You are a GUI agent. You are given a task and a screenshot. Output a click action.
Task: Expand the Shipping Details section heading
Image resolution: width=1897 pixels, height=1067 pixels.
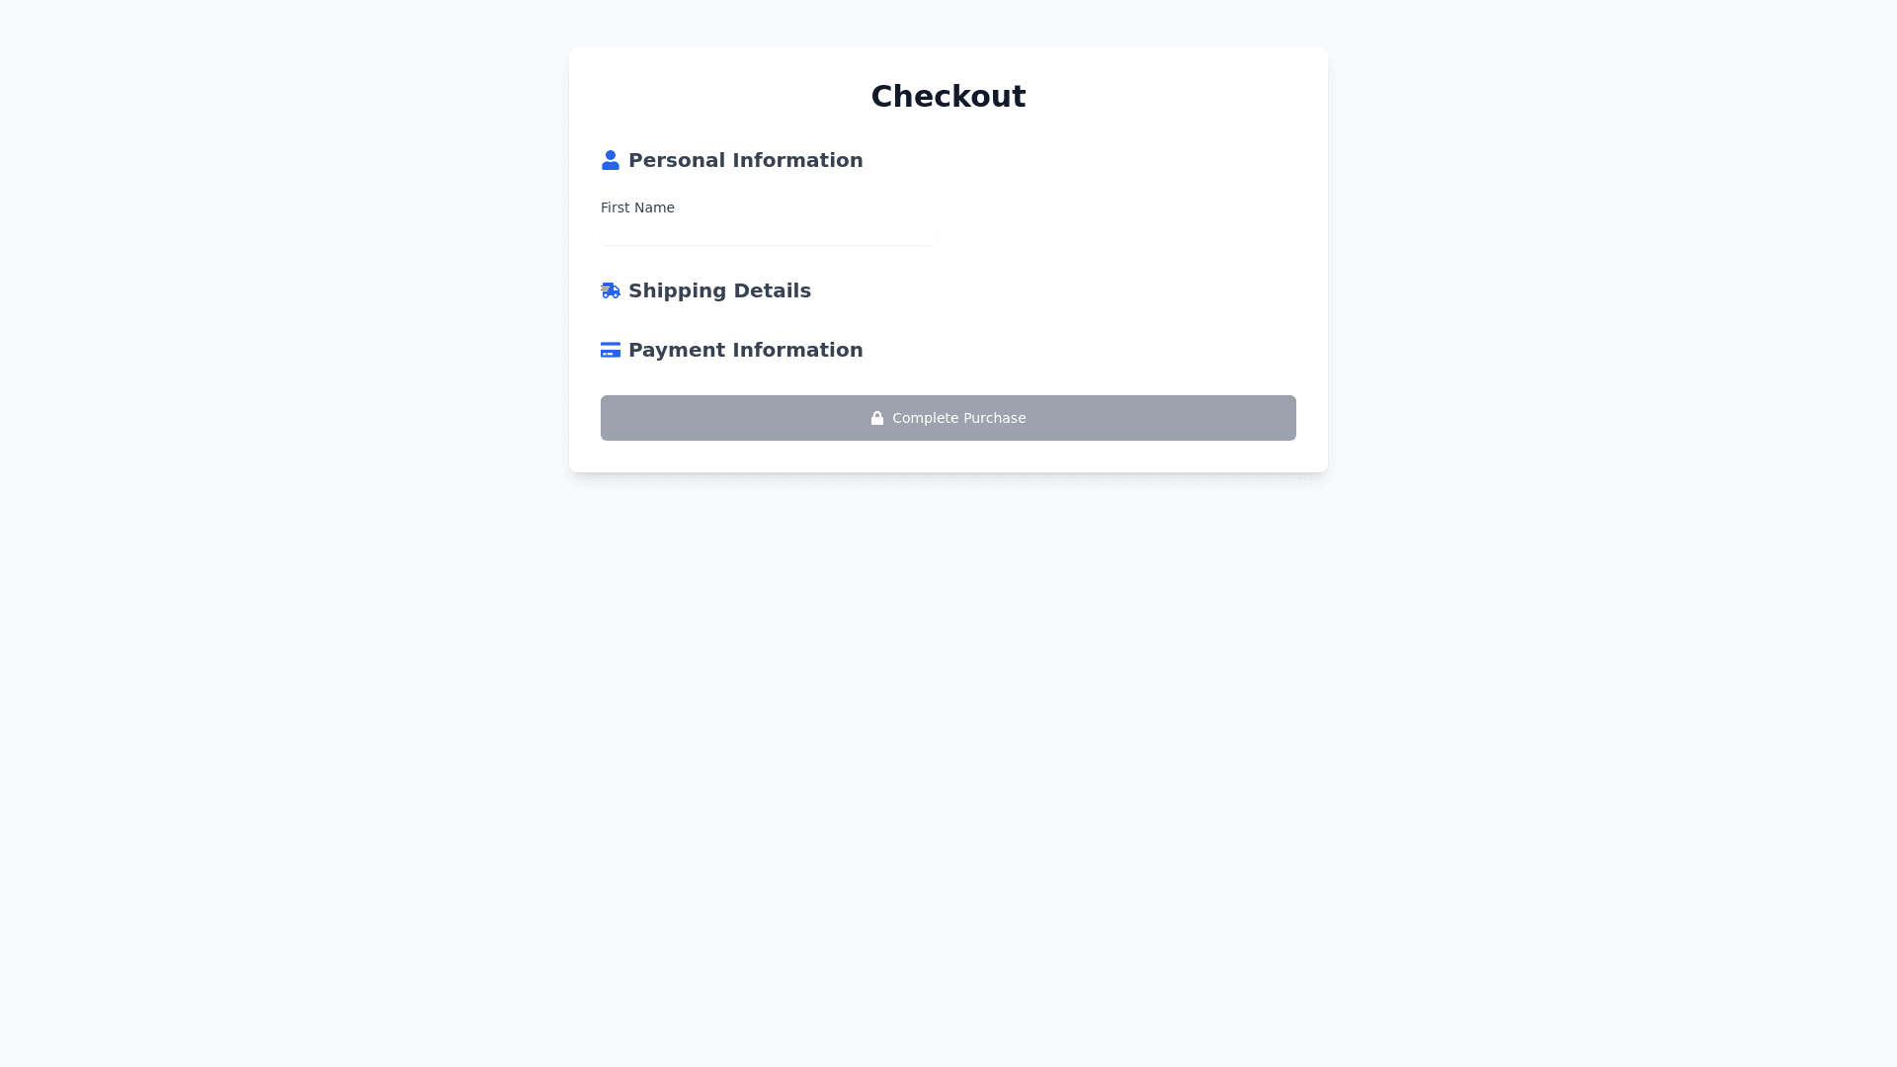[x=719, y=290]
